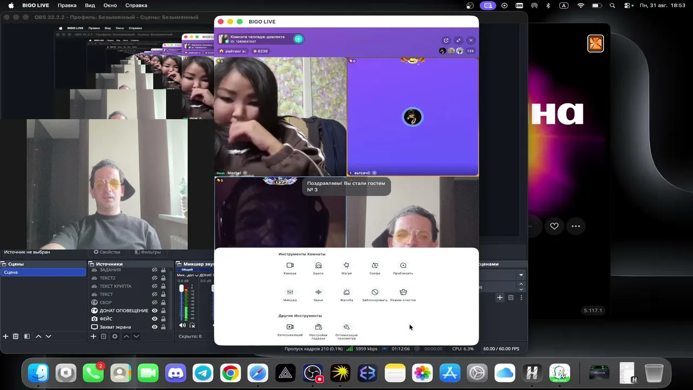Screen dimensions: 693x390
Task: Hide the ДОНАТ ОПОВЕЩЕНИЕ source
Action: (154, 310)
